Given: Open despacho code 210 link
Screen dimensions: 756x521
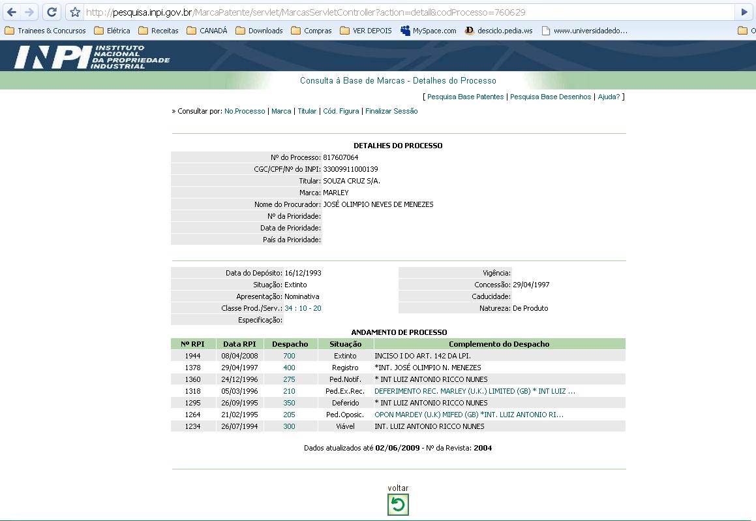Looking at the screenshot, I should [289, 391].
